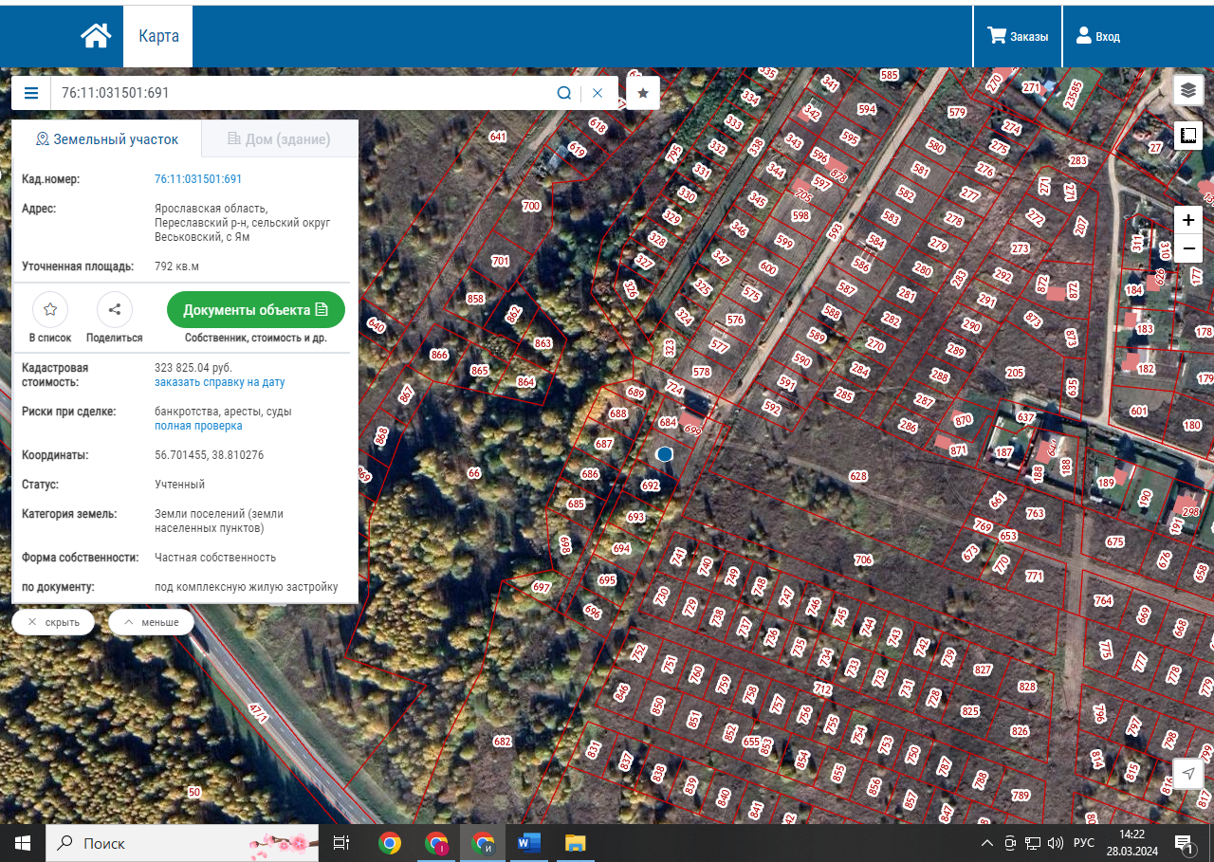The height and width of the screenshot is (862, 1214).
Task: Click parcel label 601 on the map
Action: (x=1138, y=411)
